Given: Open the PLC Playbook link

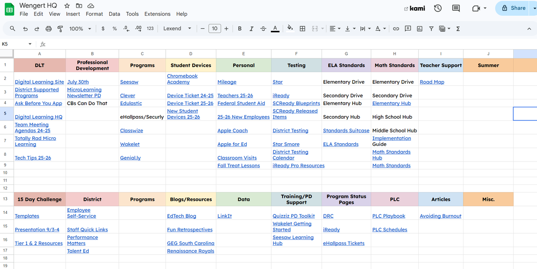Looking at the screenshot, I should tap(389, 216).
